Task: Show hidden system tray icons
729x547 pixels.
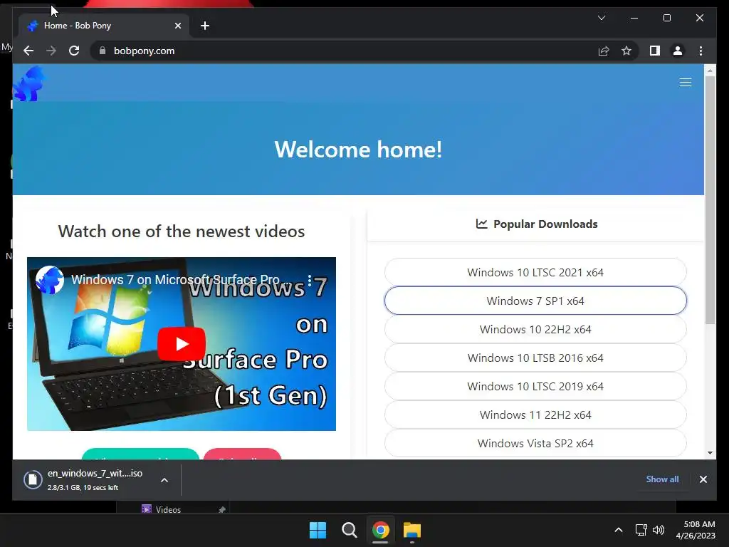Action: coord(619,530)
